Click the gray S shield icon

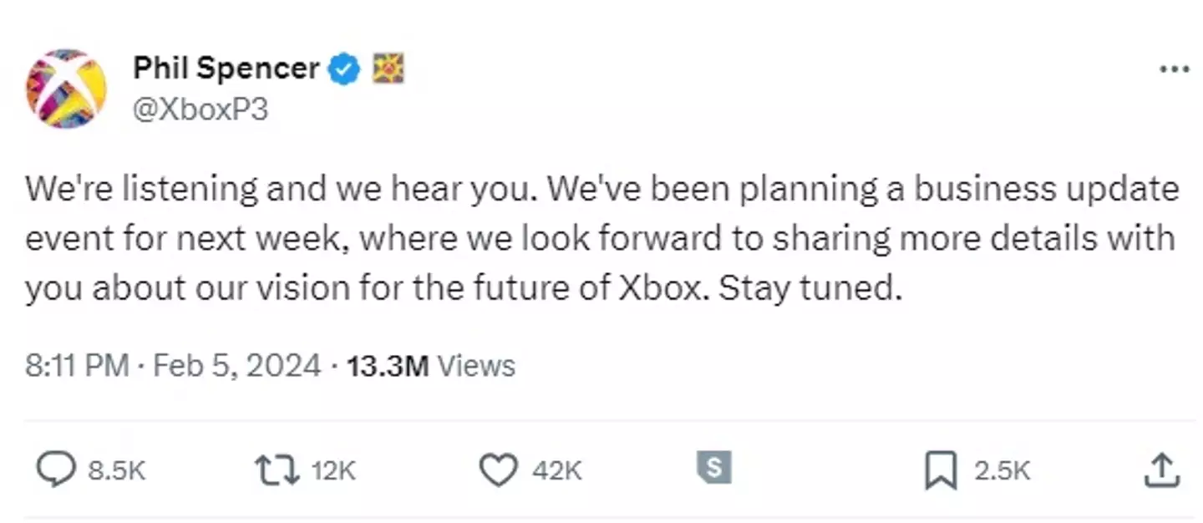tap(713, 468)
